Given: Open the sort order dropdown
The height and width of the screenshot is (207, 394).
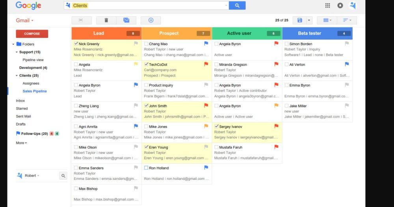Looking at the screenshot, I should 347,20.
